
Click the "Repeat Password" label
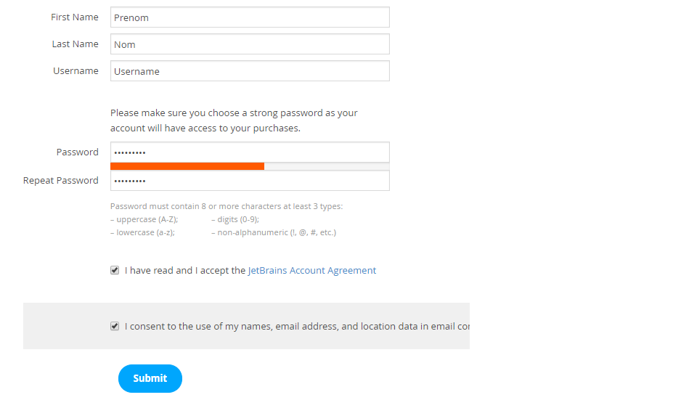61,181
